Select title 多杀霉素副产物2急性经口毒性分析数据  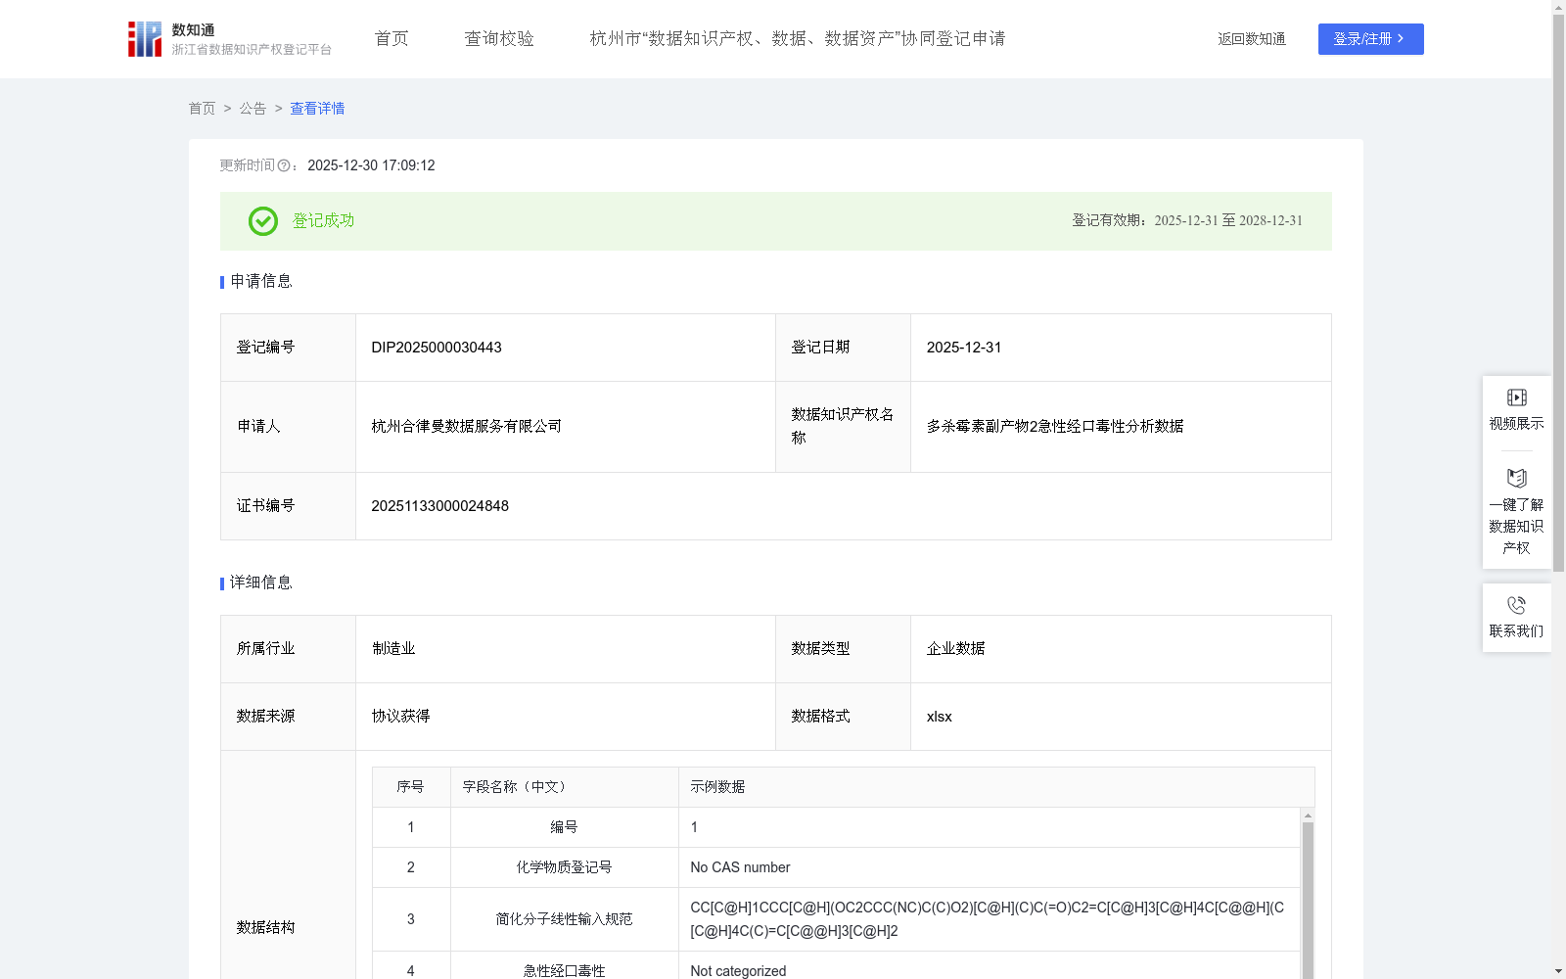click(1055, 427)
